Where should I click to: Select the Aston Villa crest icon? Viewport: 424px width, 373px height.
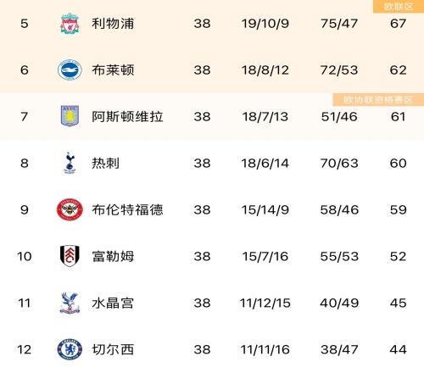coord(70,116)
